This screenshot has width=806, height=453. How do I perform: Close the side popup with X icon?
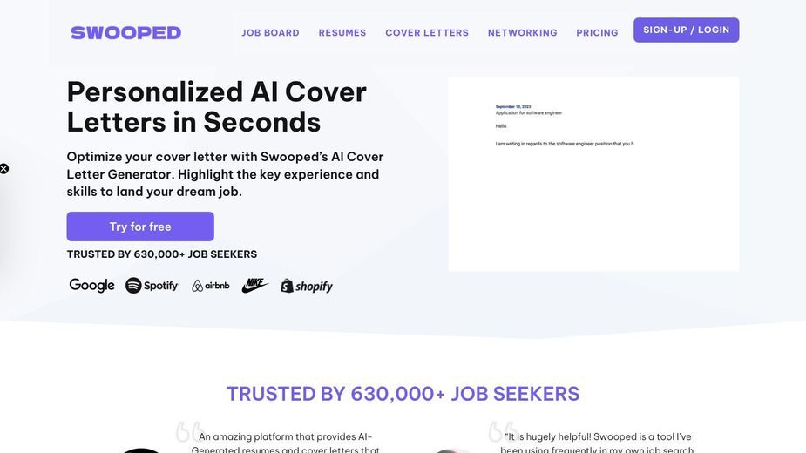tap(3, 169)
